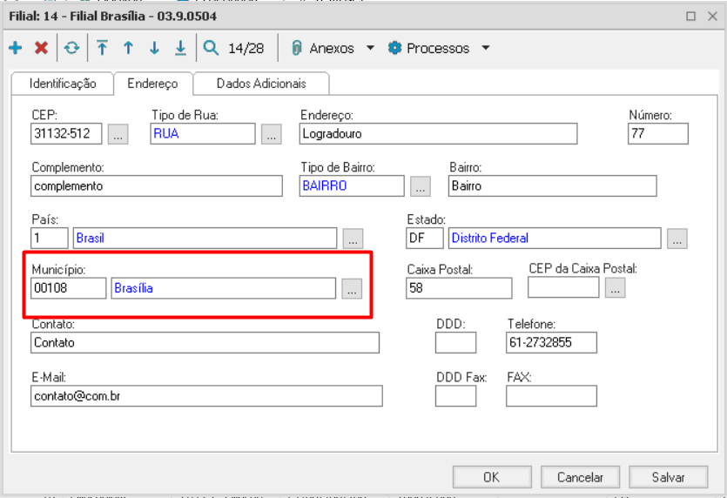
Task: Expand the Processos dropdown arrow
Action: tap(486, 48)
